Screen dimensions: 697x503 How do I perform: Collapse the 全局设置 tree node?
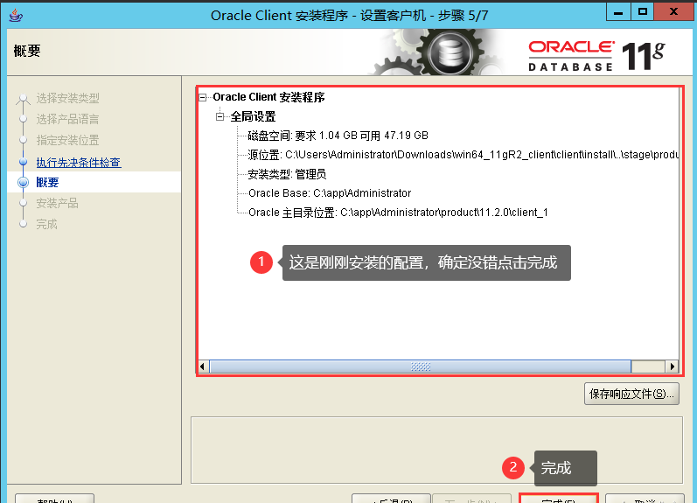pos(220,117)
